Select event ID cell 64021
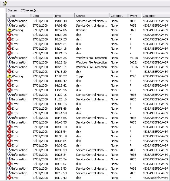 click(134, 62)
